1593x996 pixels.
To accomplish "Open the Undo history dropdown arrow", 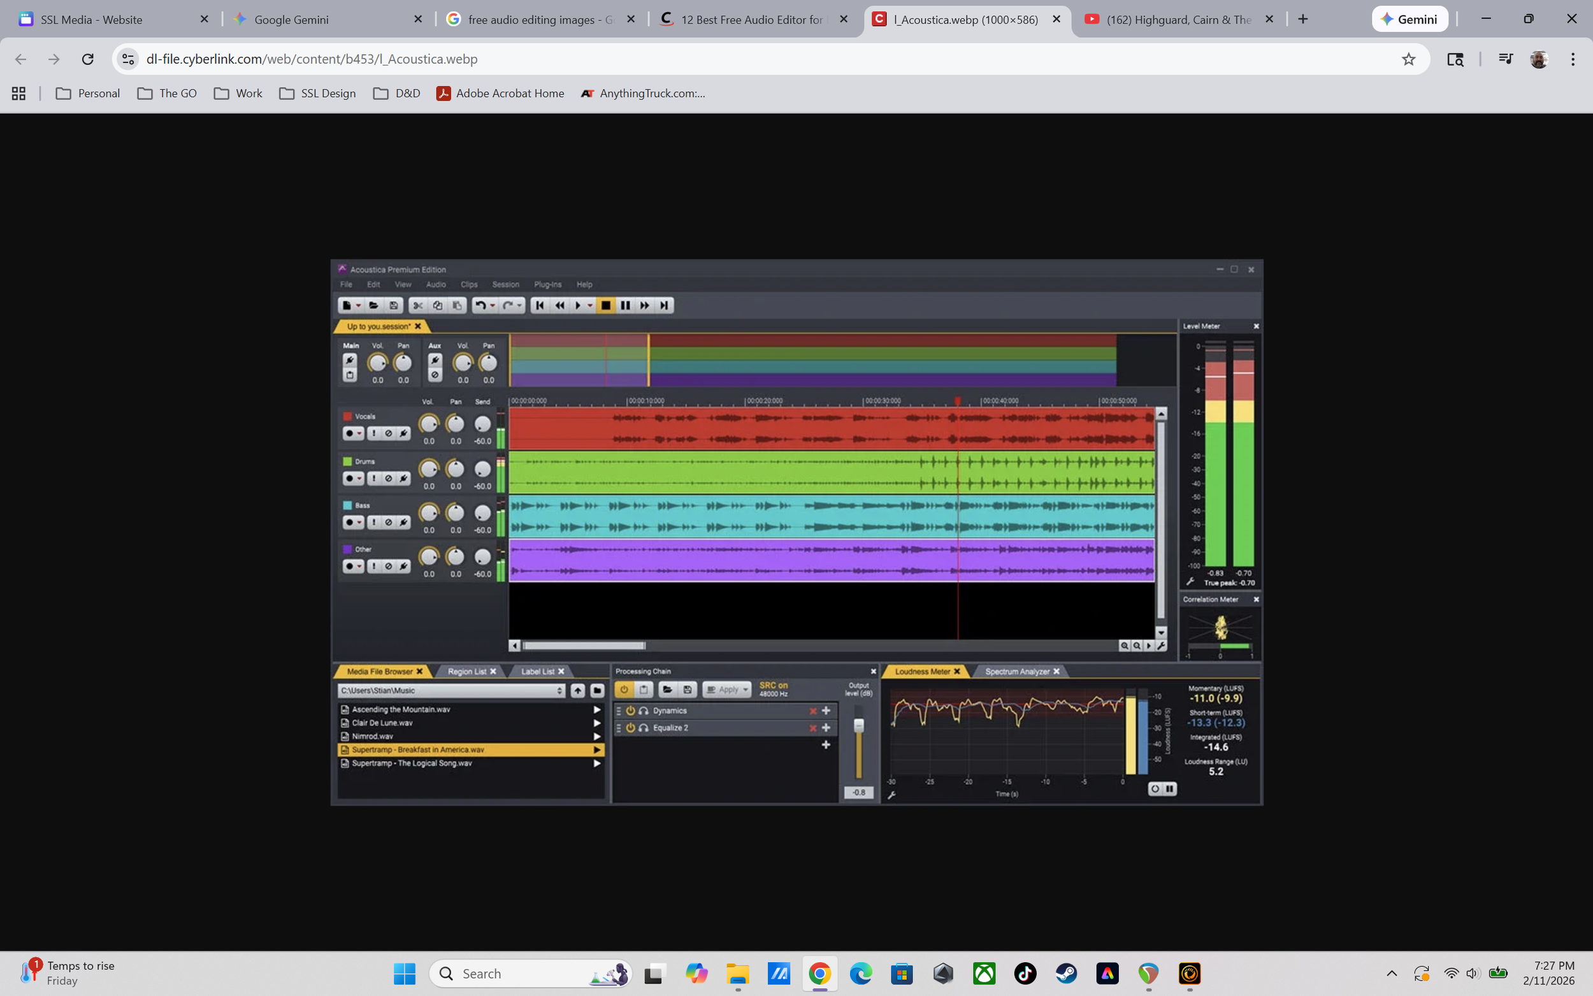I will point(492,306).
